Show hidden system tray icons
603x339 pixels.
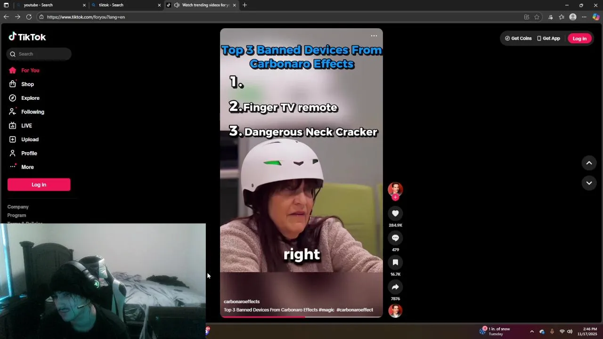click(x=532, y=331)
